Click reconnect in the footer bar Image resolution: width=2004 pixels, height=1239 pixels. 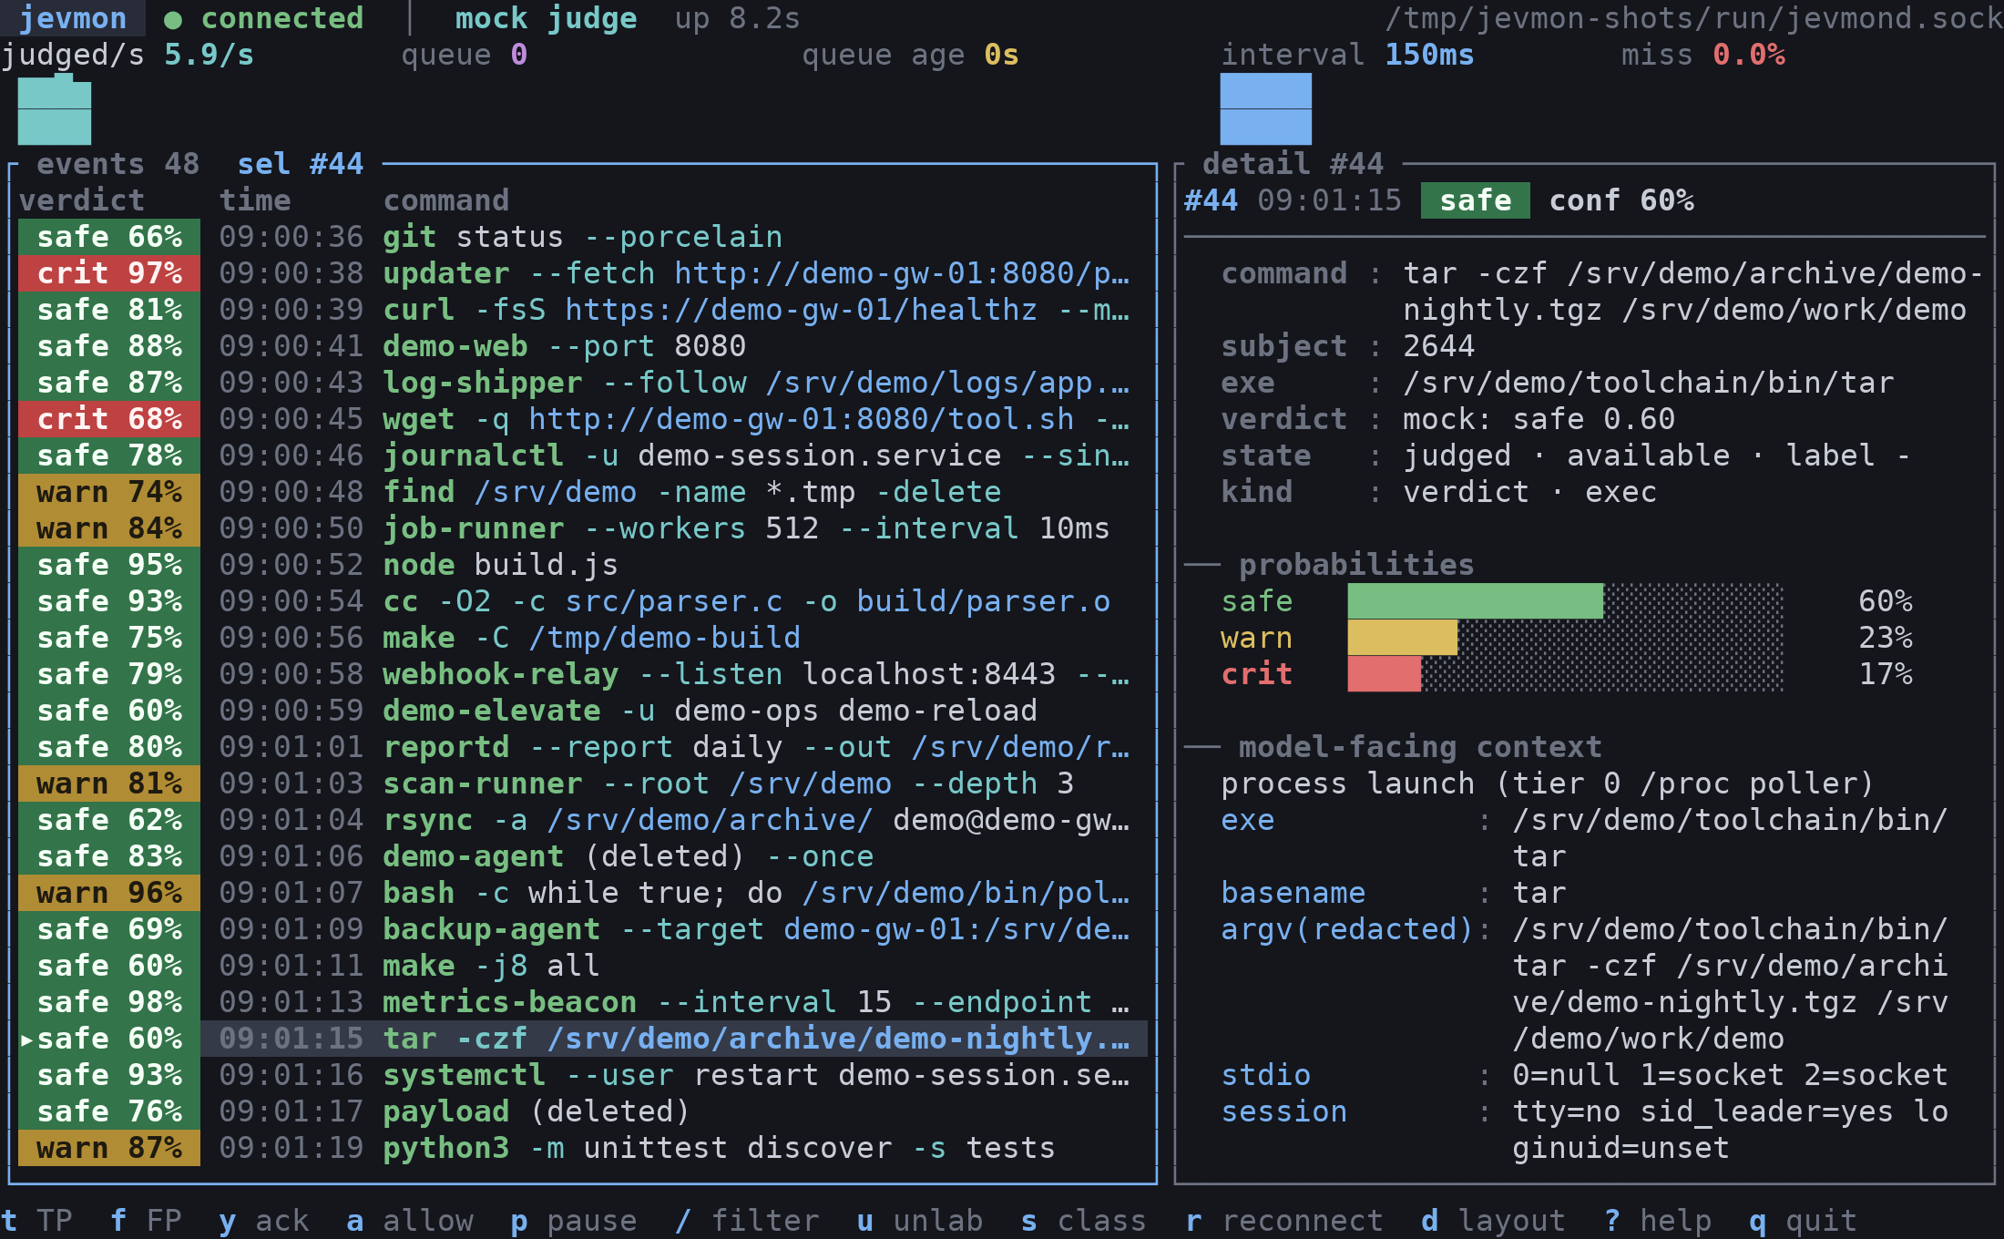[x=1284, y=1221]
